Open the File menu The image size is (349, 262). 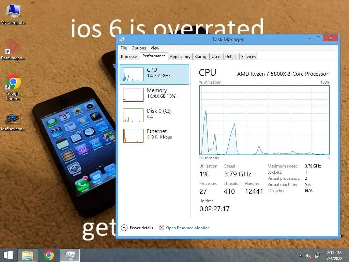point(124,48)
